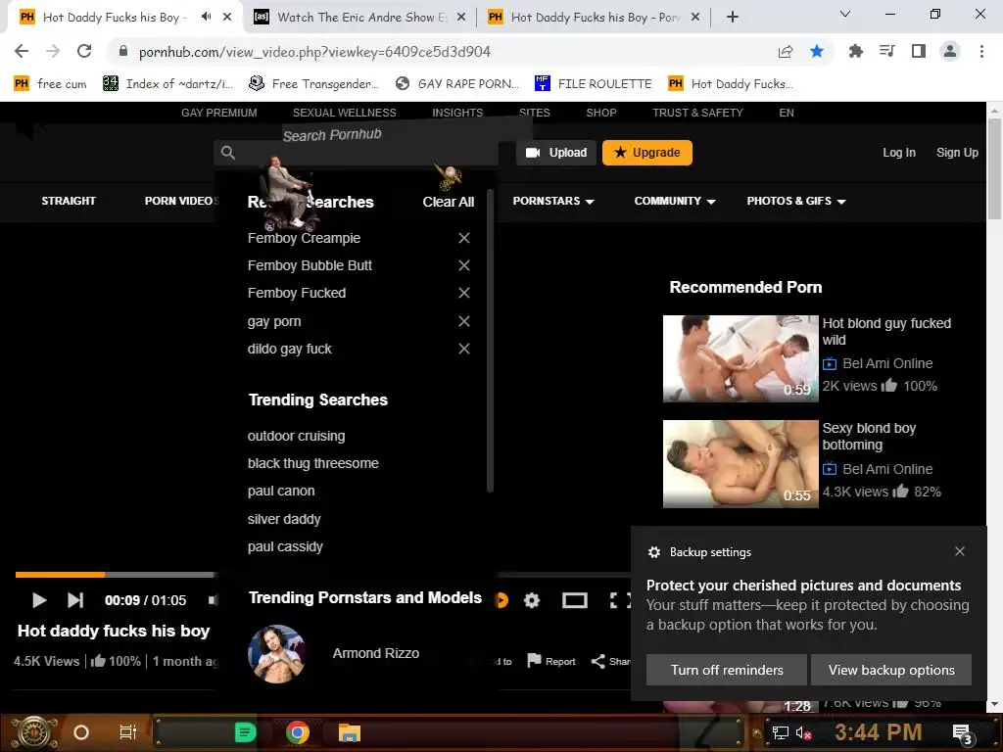Open the SHOP top link
1003x752 pixels.
coord(601,113)
